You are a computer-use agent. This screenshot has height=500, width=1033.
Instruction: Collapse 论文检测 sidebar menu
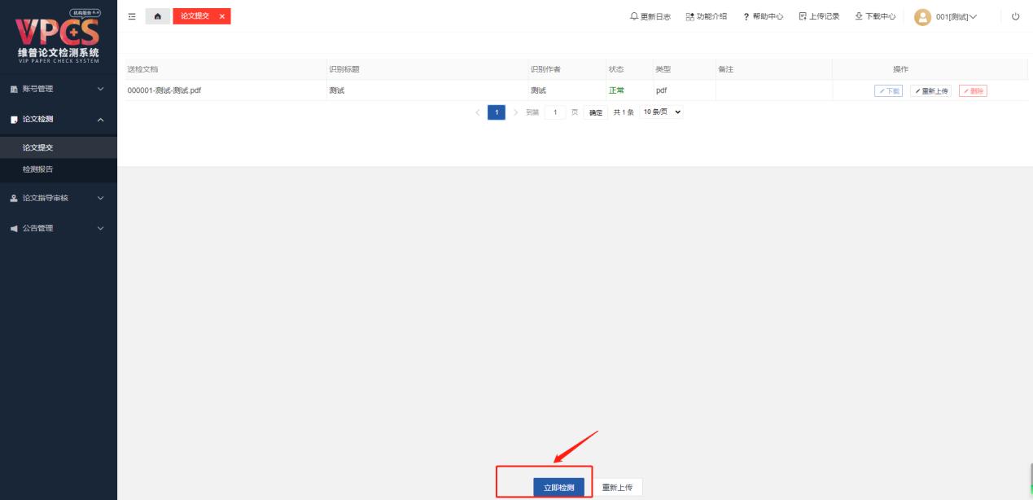pyautogui.click(x=59, y=120)
